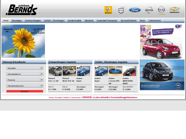
Task: Click the Fahrzeug-Schnellsuche panel header
Action: coord(24,62)
